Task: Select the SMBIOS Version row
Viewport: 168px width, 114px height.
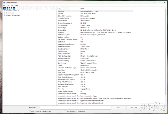Action: click(x=95, y=37)
